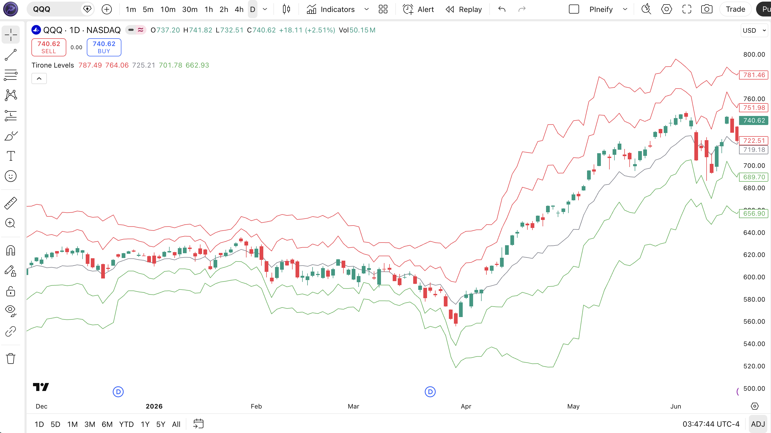
Task: Switch to the 5m timeframe
Action: (x=148, y=9)
